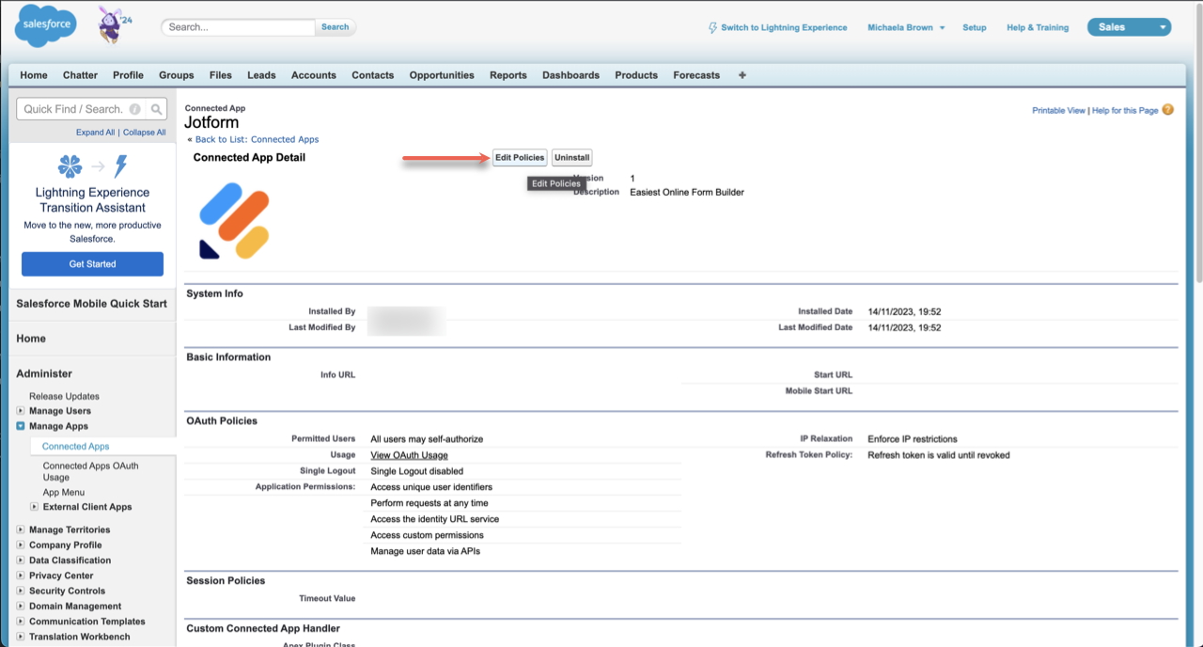Click Salesforce Mobile Quick Start heading
This screenshot has height=647, width=1203.
pos(91,304)
